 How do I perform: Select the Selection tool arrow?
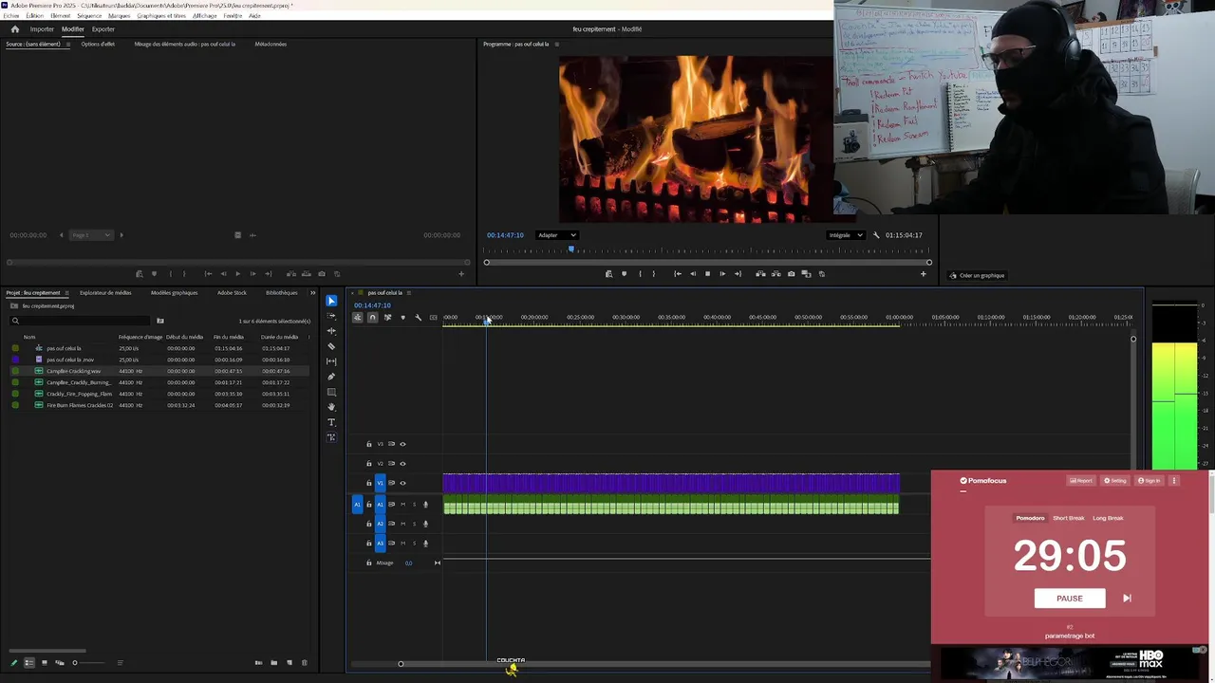pos(331,301)
